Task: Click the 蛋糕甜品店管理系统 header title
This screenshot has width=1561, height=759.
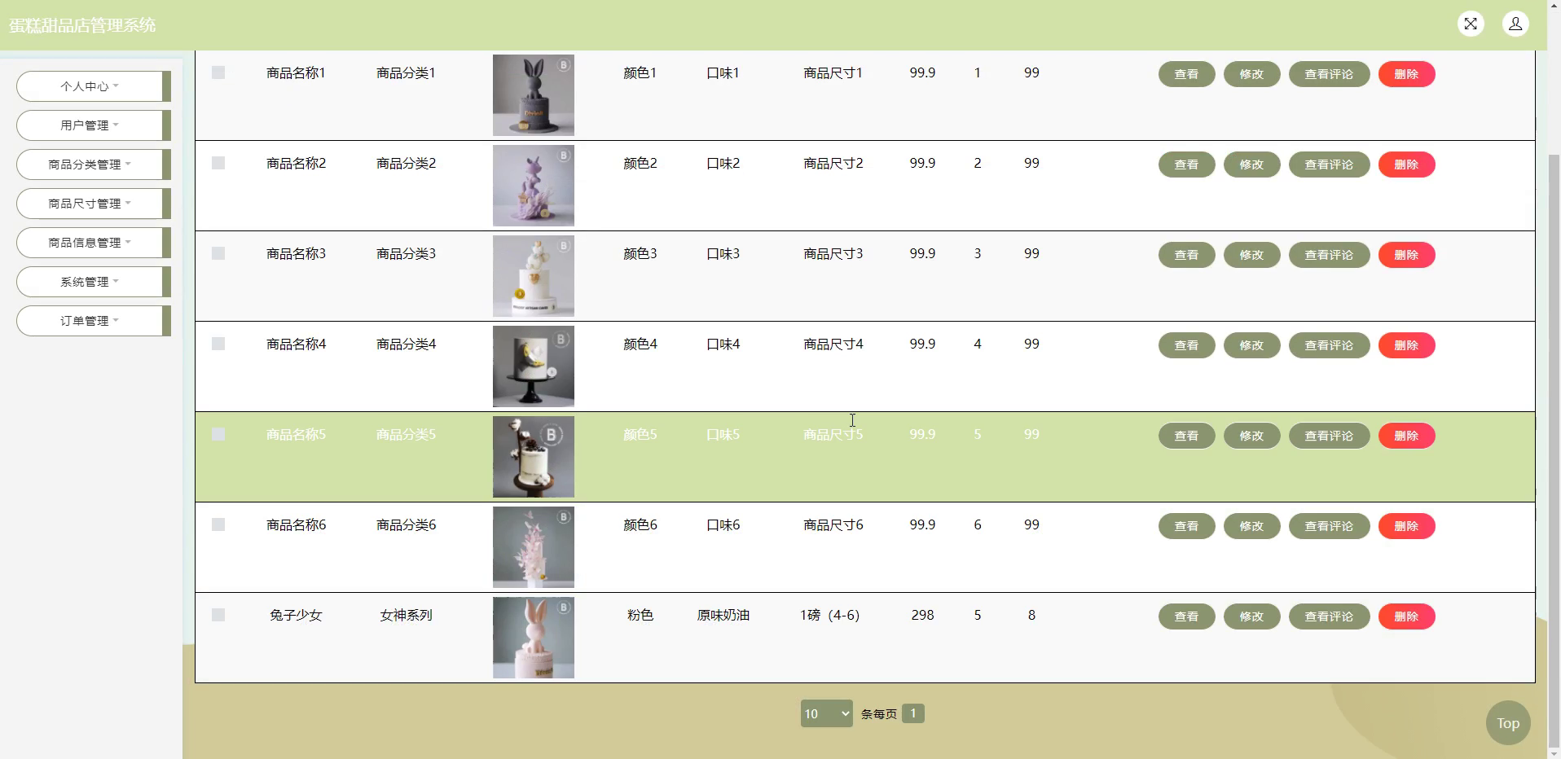Action: pyautogui.click(x=82, y=25)
